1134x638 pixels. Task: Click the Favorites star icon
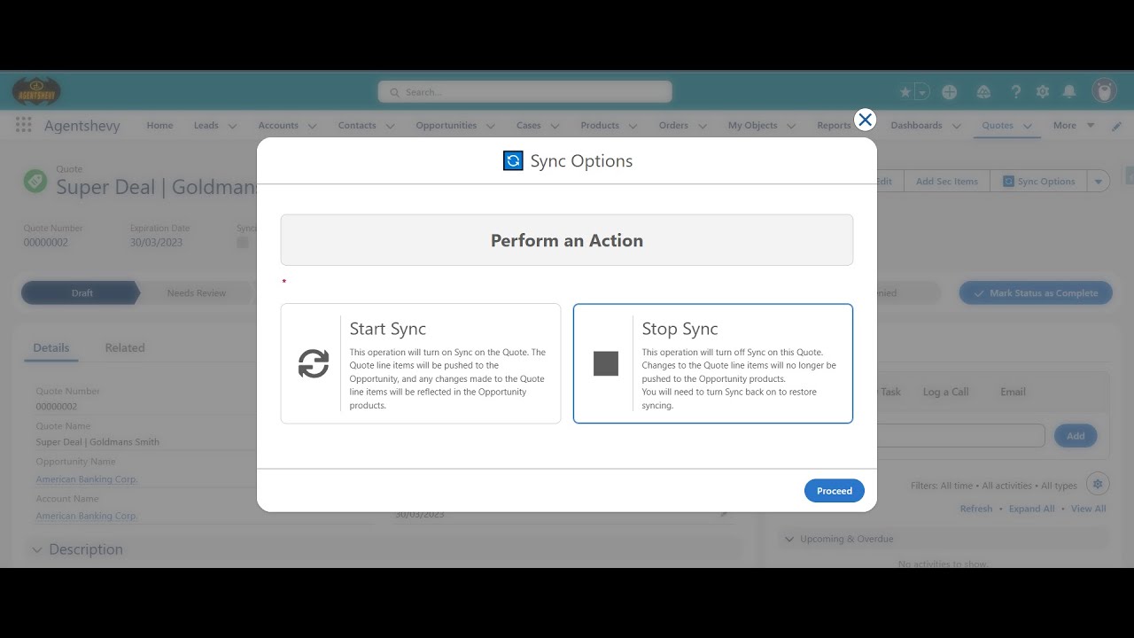click(x=905, y=92)
